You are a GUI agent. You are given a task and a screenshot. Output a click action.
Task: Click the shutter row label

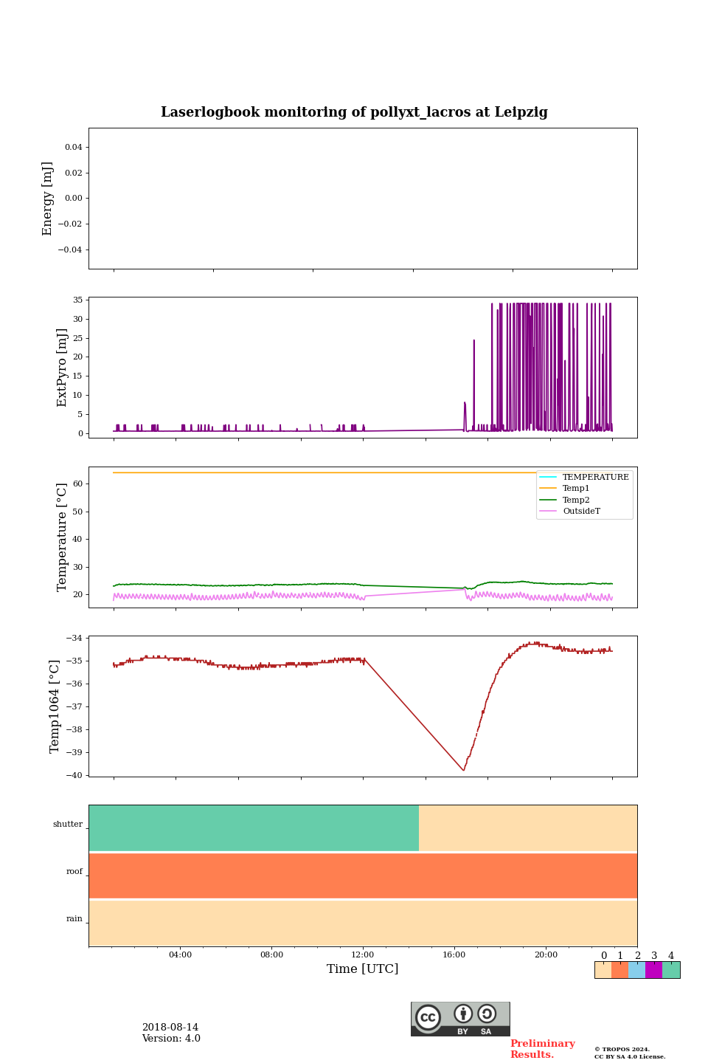click(68, 824)
